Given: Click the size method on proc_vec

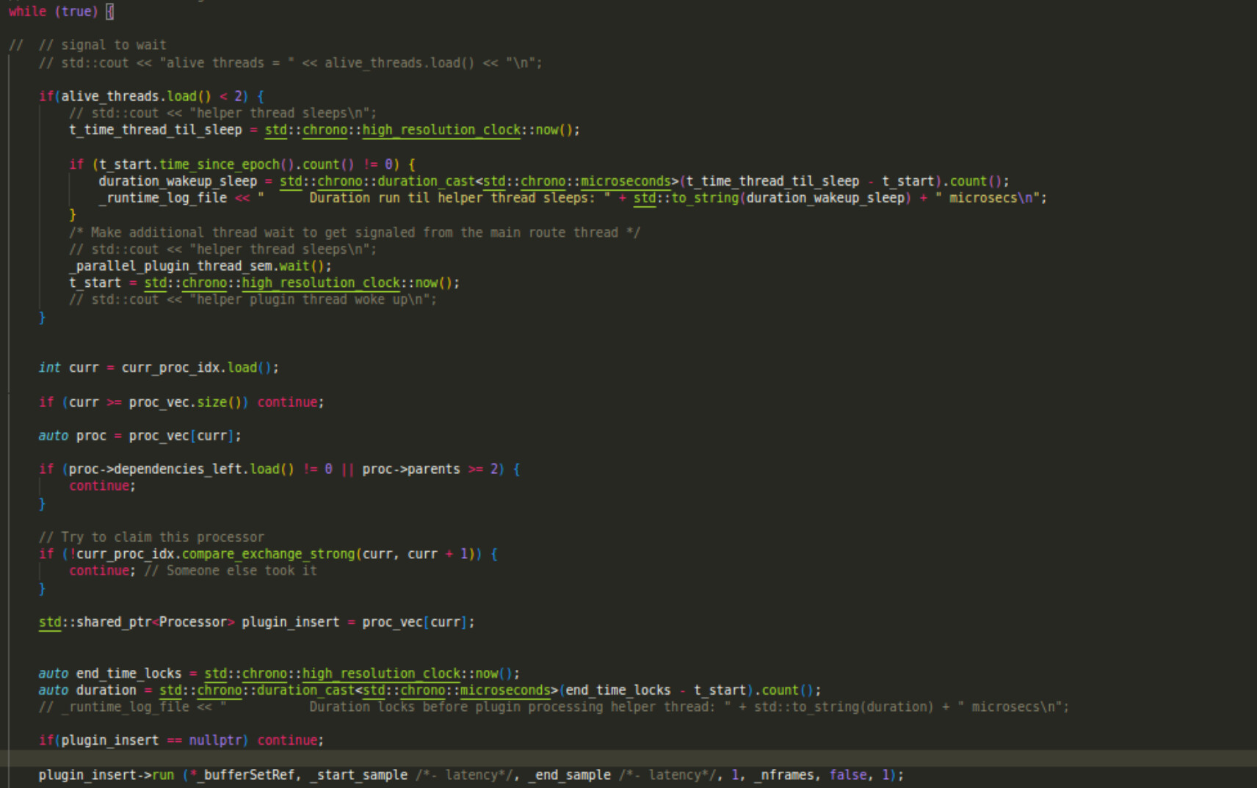Looking at the screenshot, I should (x=211, y=402).
